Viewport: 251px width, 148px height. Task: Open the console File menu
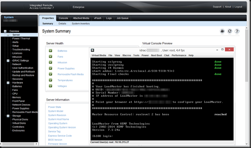coord(110,55)
